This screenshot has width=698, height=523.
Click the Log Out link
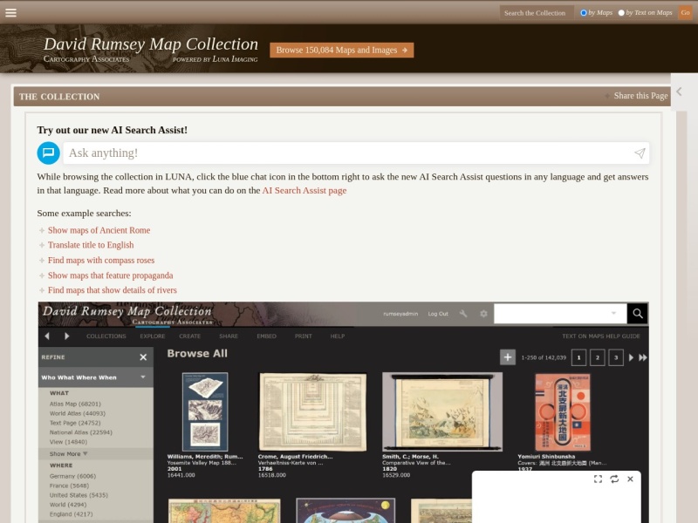pos(438,314)
